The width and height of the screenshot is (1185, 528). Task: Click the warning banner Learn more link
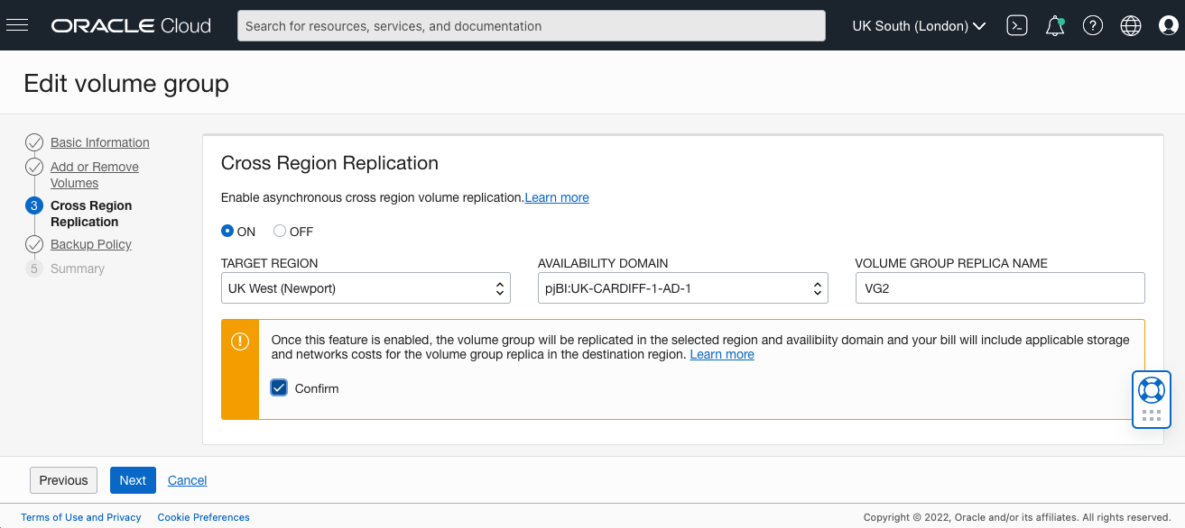click(721, 354)
